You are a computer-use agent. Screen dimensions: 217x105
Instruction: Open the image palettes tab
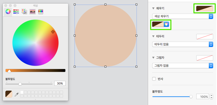pyautogui.click(x=33, y=12)
